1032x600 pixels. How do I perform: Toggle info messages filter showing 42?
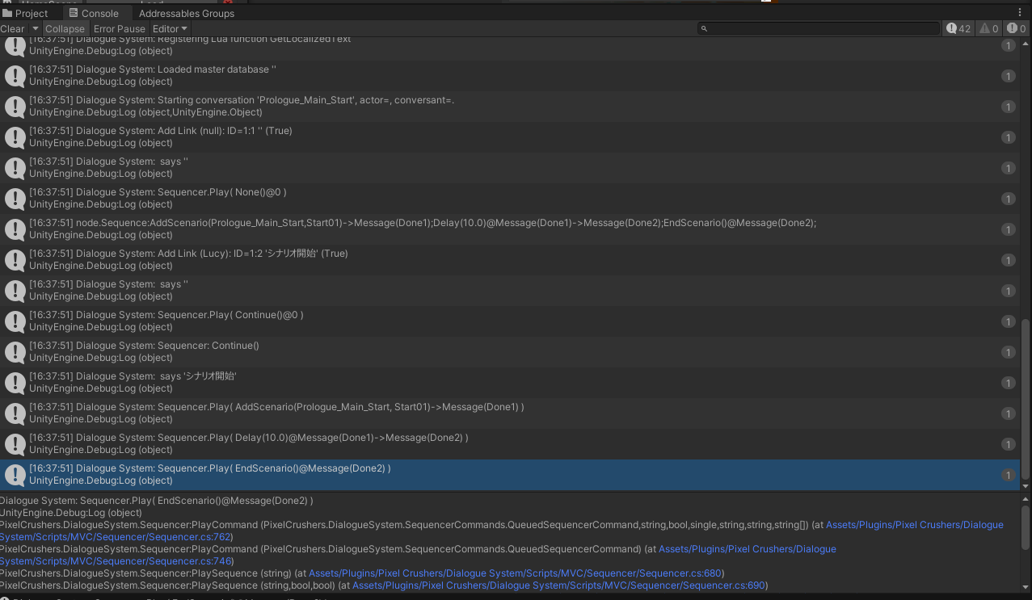pyautogui.click(x=959, y=28)
